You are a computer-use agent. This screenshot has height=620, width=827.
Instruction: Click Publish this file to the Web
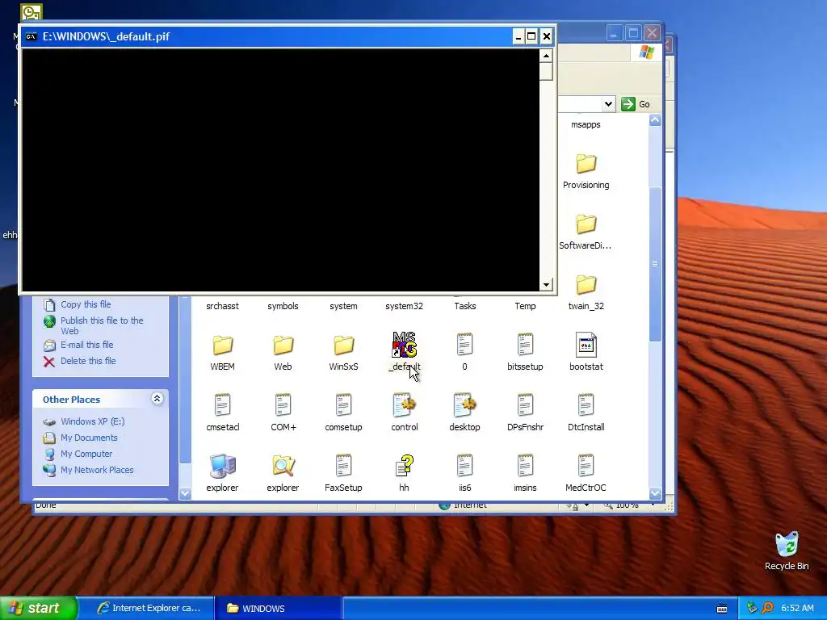[102, 325]
